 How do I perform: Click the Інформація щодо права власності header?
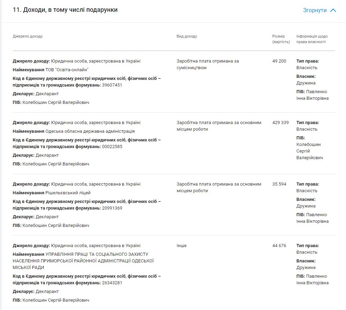(312, 39)
